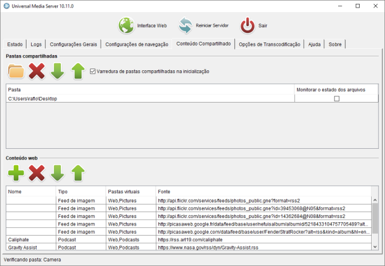
Task: Click the Interface Web label
Action: click(x=152, y=25)
